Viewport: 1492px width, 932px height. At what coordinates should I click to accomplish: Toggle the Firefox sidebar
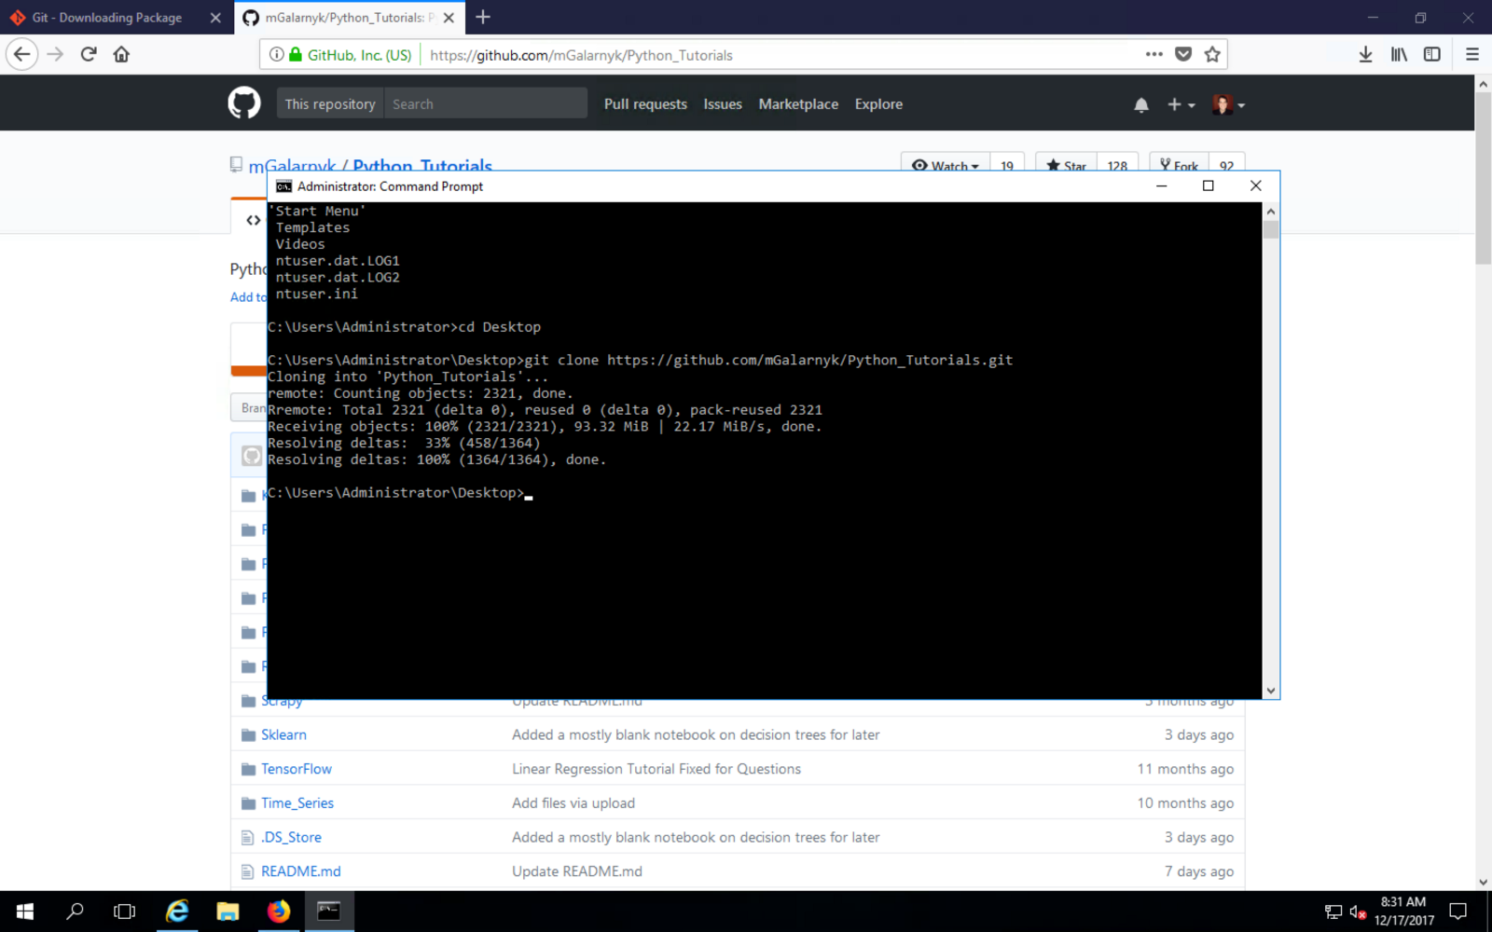tap(1432, 54)
